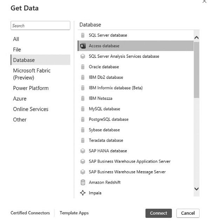Click the scroll down arrow in connector list
The width and height of the screenshot is (210, 223).
pos(196,189)
